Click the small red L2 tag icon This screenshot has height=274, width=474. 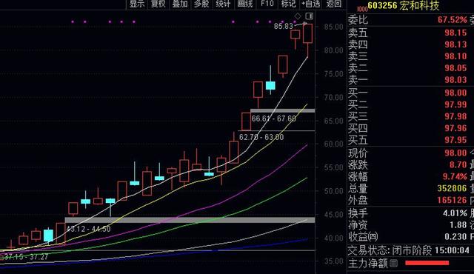362,9
